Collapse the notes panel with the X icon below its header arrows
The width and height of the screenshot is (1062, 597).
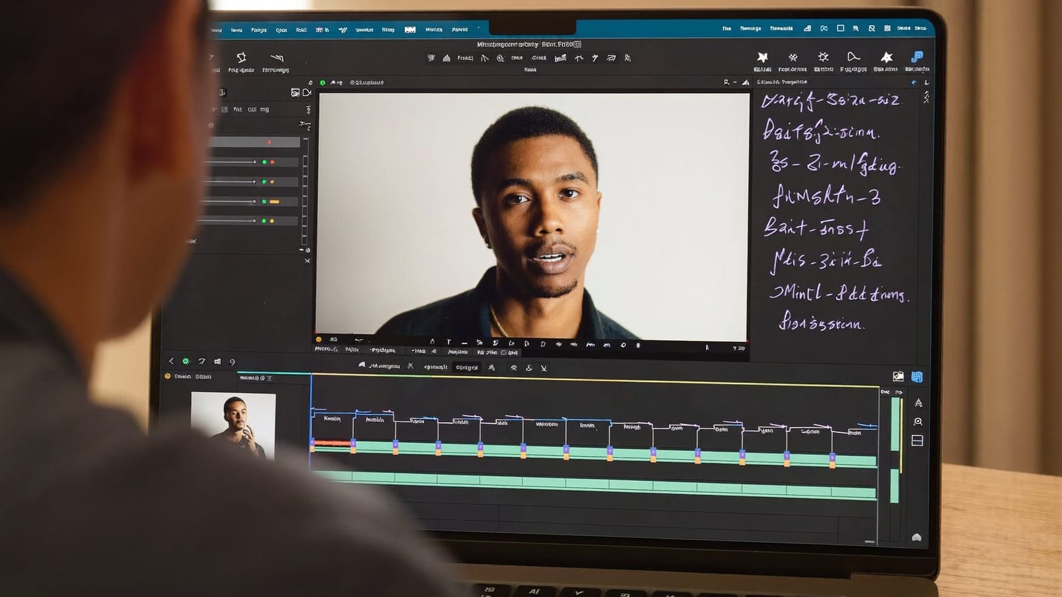926,98
